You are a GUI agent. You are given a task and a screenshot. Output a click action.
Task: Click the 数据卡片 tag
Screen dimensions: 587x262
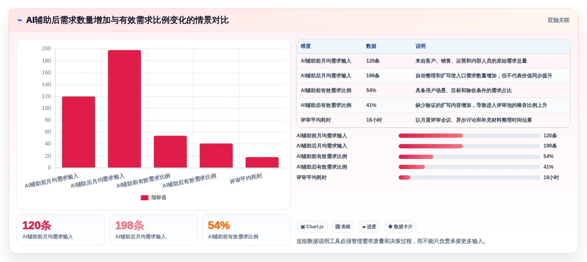click(x=400, y=227)
